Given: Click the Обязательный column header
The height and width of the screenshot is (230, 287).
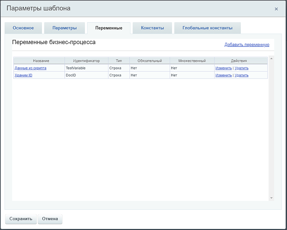Looking at the screenshot, I should pyautogui.click(x=149, y=61).
